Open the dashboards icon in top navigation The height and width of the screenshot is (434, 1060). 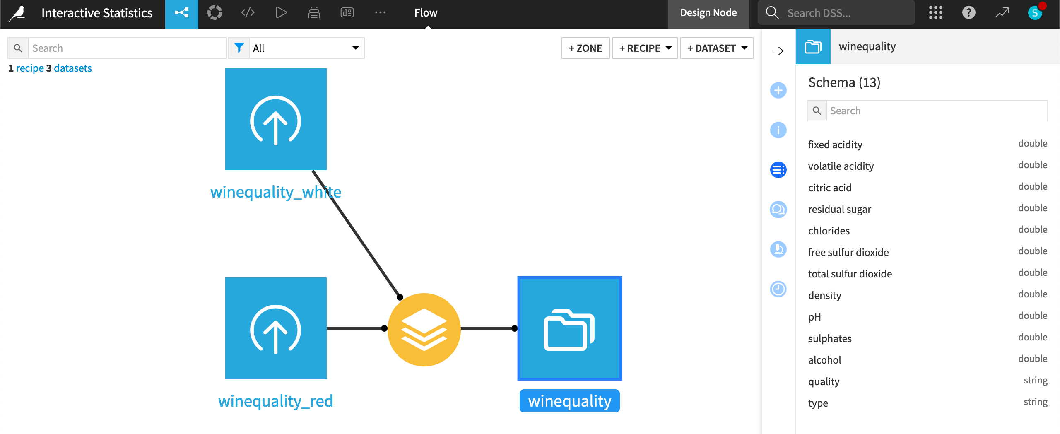pos(347,12)
